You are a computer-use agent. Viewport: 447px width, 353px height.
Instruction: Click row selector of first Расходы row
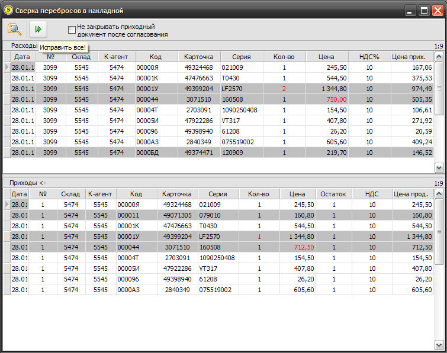pyautogui.click(x=7, y=67)
